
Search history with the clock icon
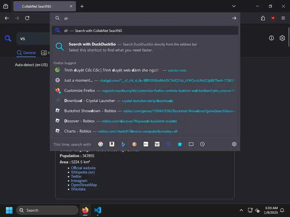point(202,144)
